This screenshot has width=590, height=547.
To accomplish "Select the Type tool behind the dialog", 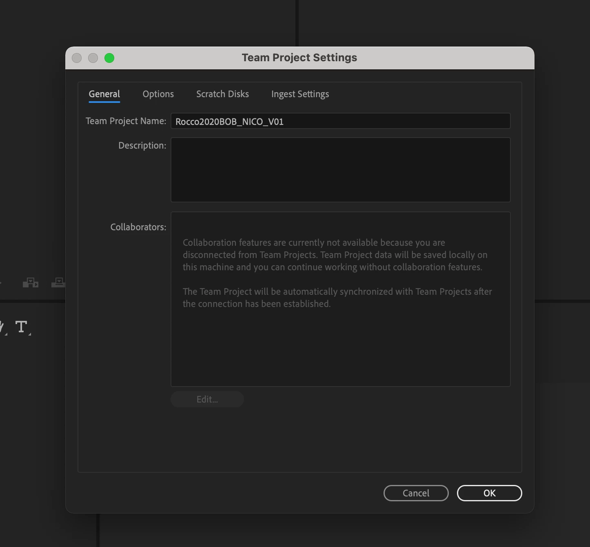I will [22, 327].
